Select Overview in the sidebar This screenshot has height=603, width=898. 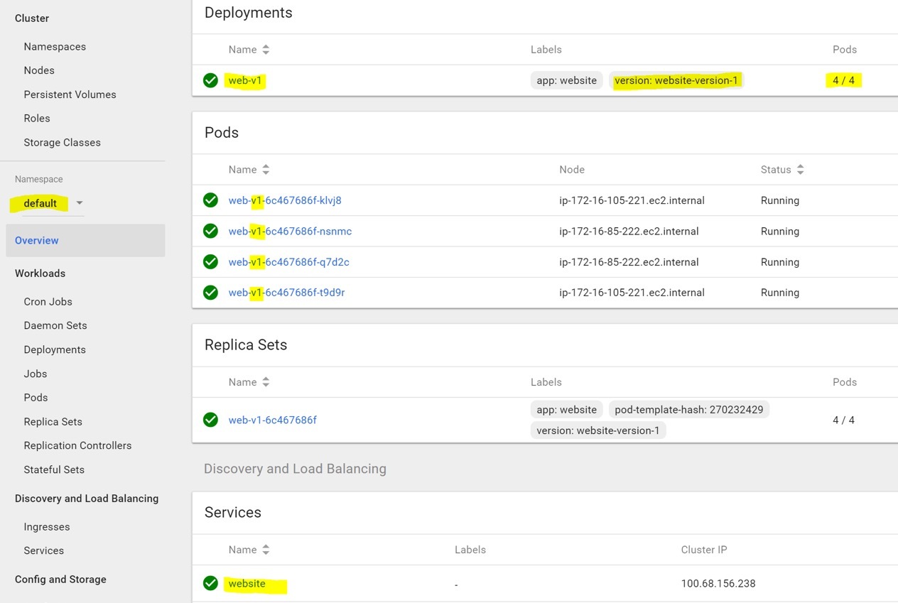pos(37,241)
